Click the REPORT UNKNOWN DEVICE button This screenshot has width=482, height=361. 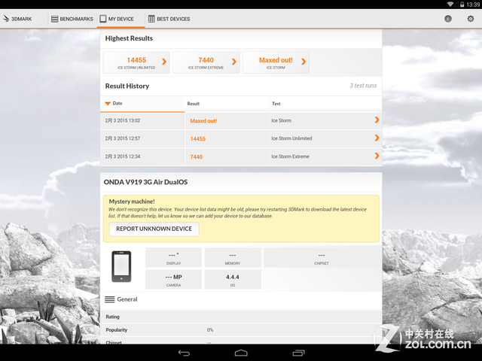154,229
